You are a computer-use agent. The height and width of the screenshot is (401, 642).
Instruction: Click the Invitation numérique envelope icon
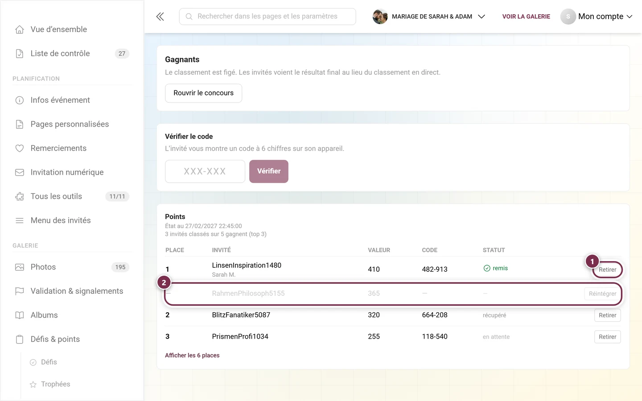20,172
